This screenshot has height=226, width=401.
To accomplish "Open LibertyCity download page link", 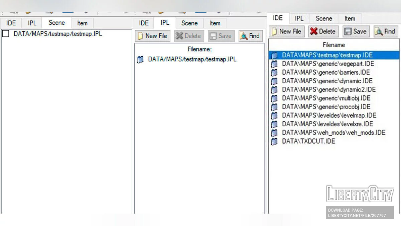I will [x=357, y=213].
